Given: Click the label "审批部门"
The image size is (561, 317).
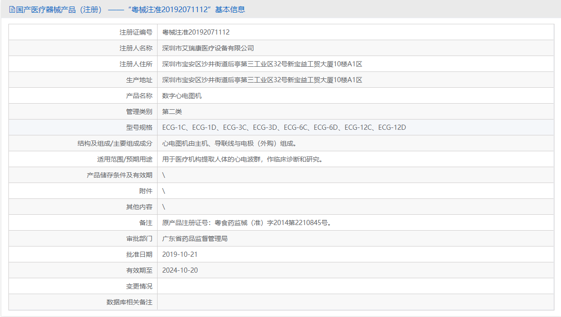Looking at the screenshot, I should [x=139, y=239].
